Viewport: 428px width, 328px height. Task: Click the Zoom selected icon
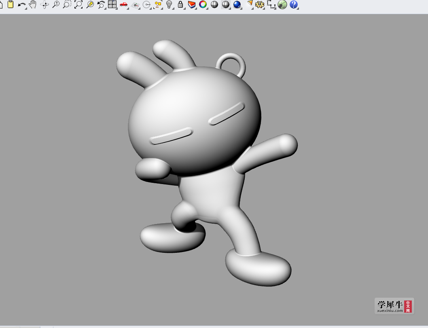(x=90, y=4)
